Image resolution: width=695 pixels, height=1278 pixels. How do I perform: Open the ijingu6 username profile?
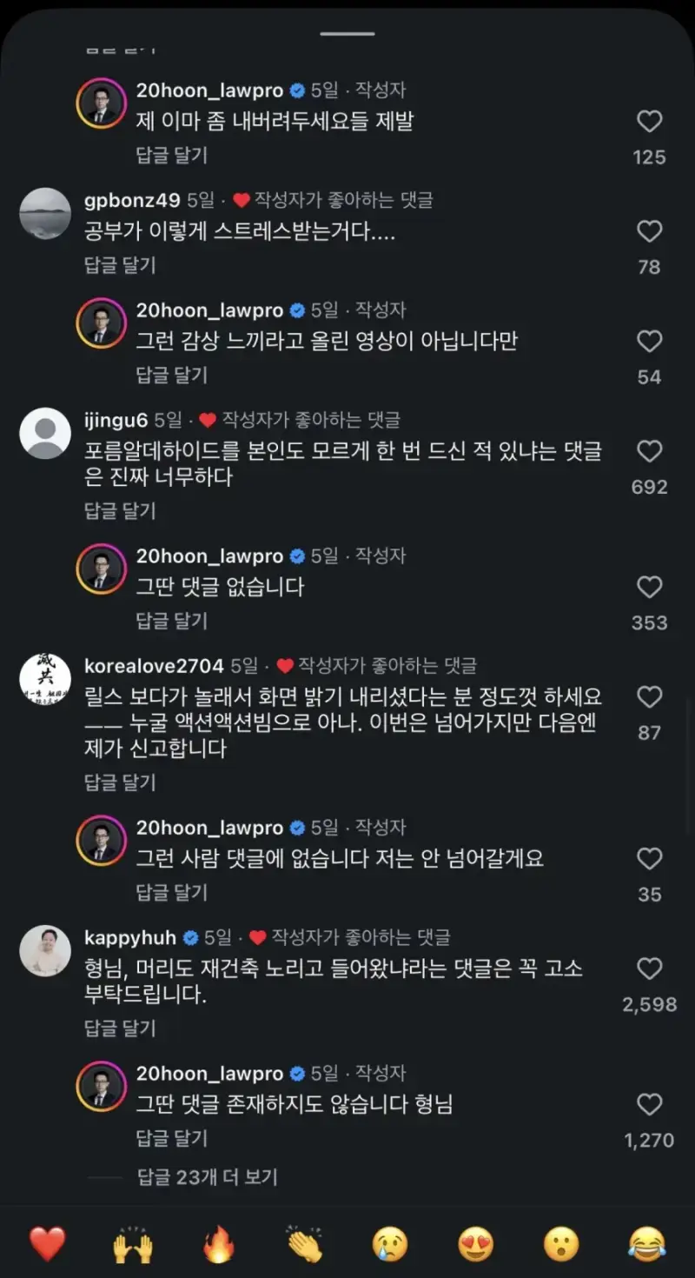point(116,420)
